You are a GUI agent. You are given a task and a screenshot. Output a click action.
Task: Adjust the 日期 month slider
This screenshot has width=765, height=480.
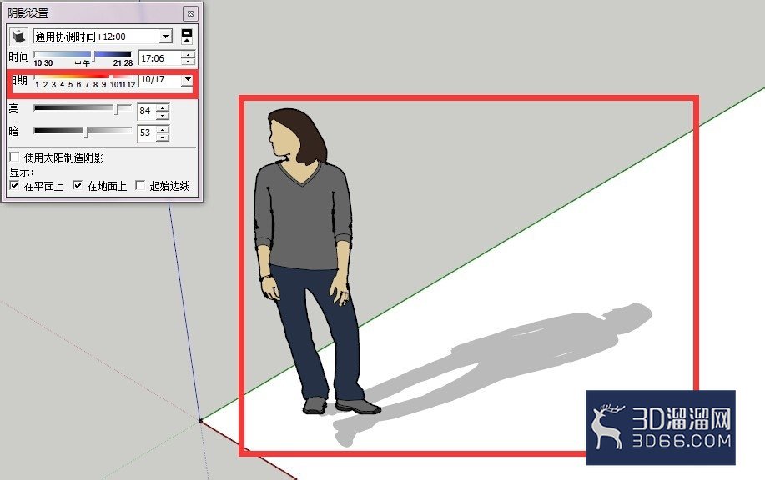coord(84,77)
